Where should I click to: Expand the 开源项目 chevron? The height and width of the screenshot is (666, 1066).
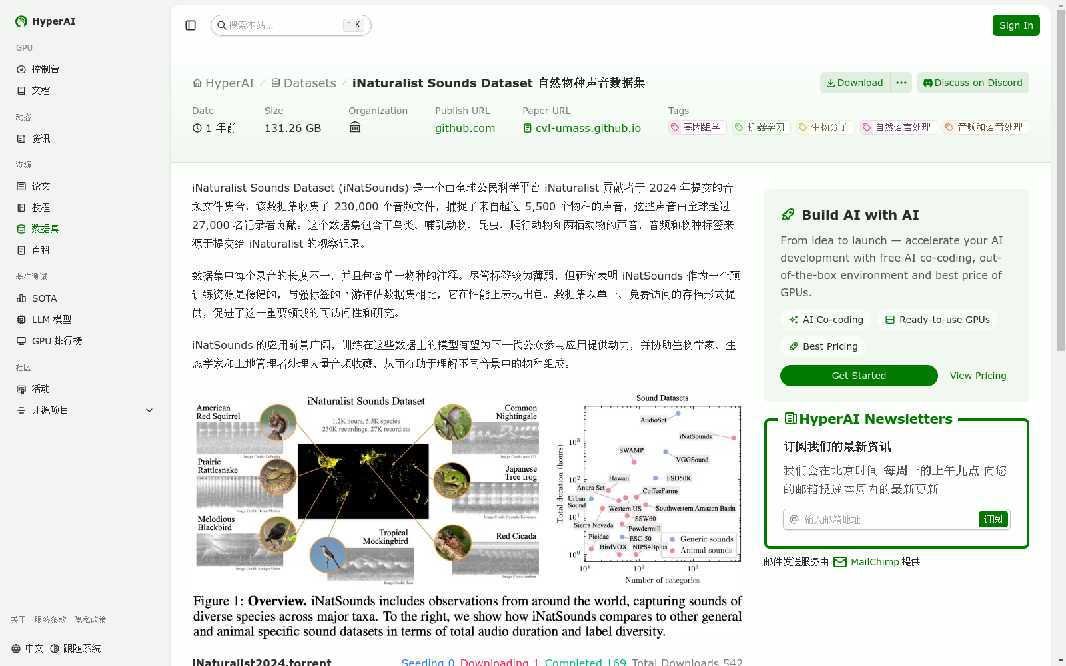[149, 410]
